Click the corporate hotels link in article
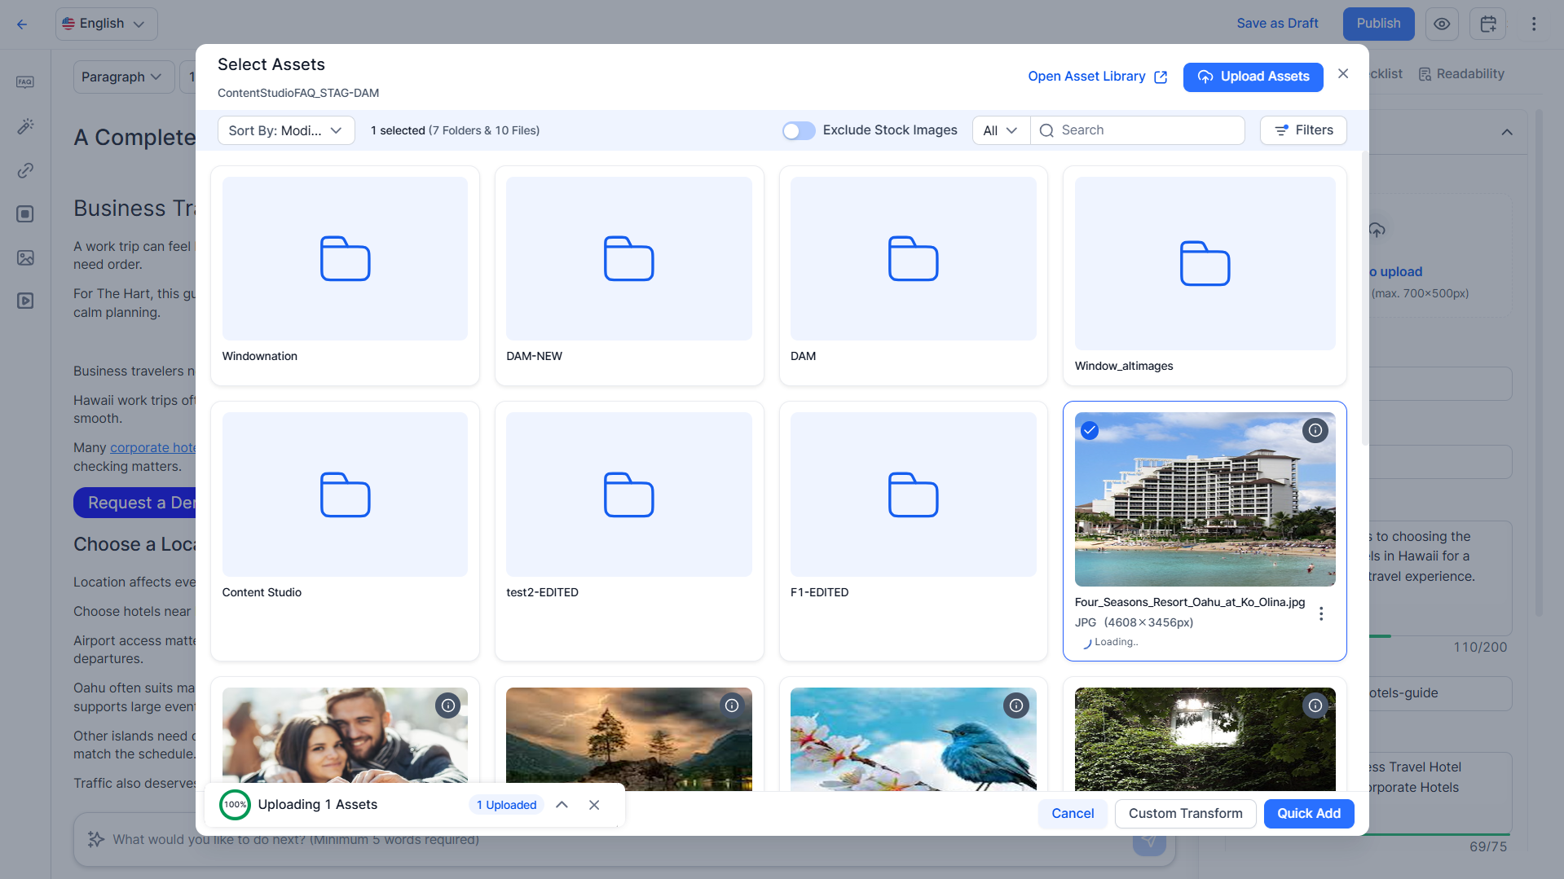The image size is (1564, 879). click(152, 447)
